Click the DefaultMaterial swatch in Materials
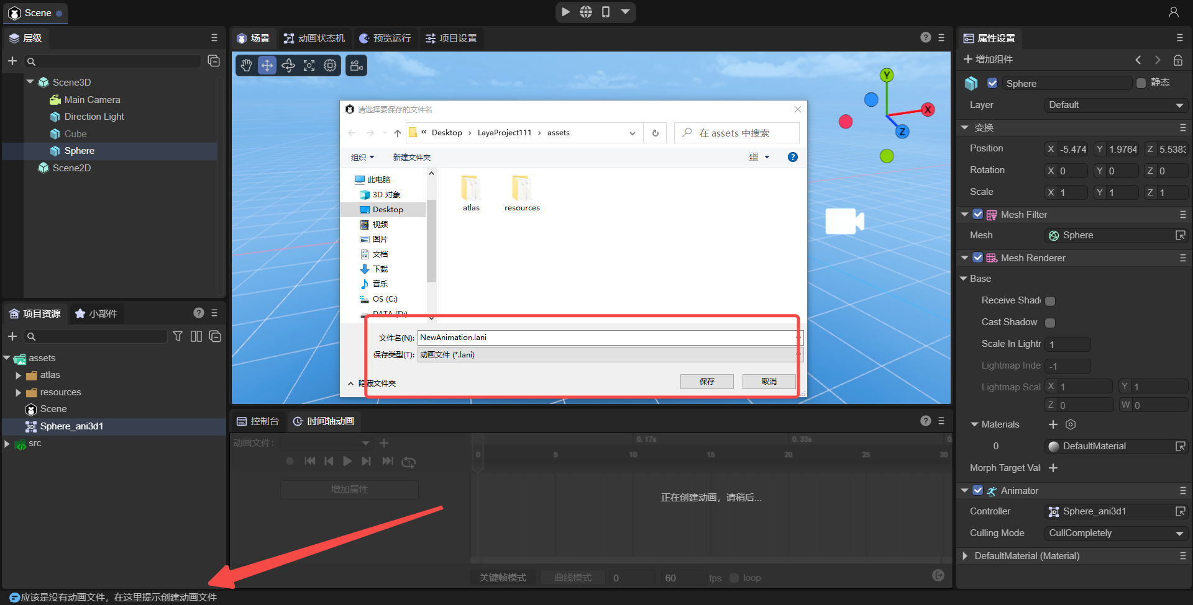 1054,446
